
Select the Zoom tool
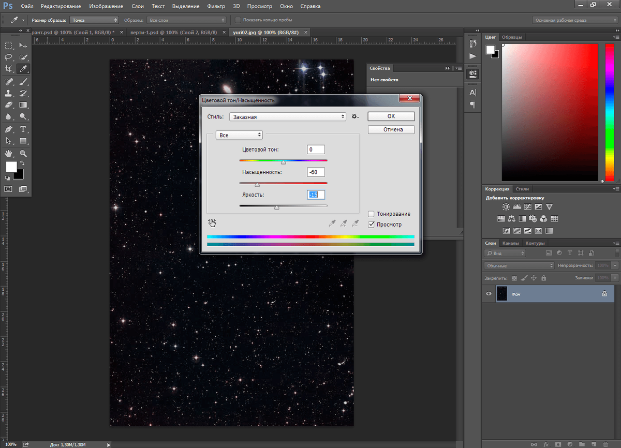coord(23,154)
